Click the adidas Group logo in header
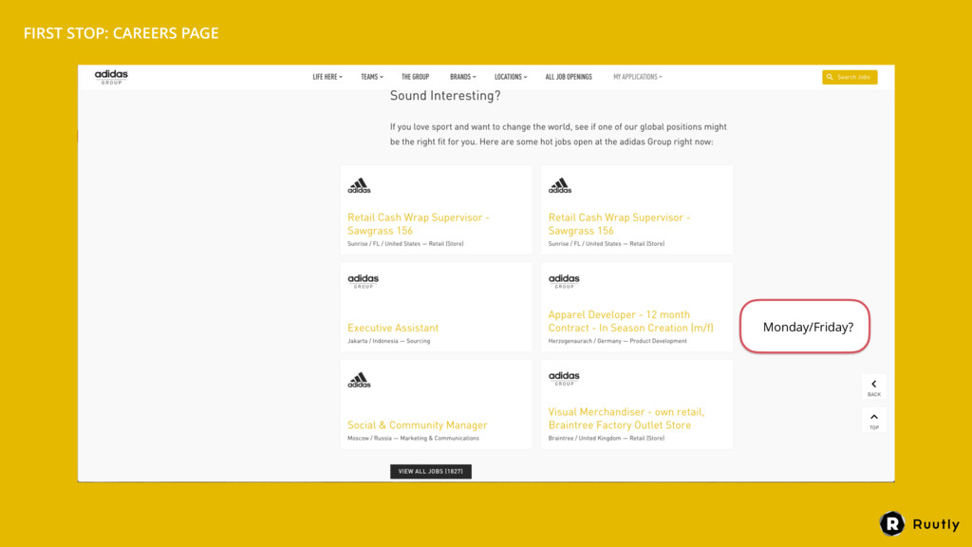This screenshot has width=972, height=547. point(111,77)
